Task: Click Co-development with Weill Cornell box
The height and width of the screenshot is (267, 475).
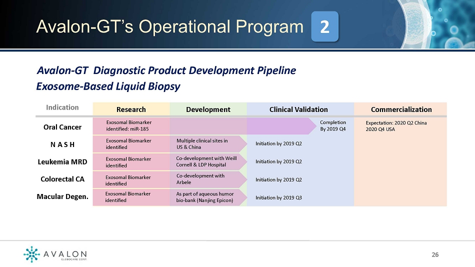Action: (207, 161)
